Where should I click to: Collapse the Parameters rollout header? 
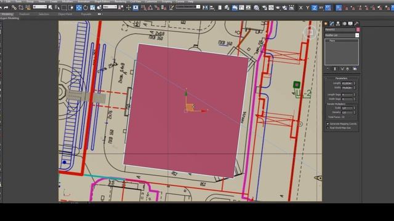(x=341, y=78)
